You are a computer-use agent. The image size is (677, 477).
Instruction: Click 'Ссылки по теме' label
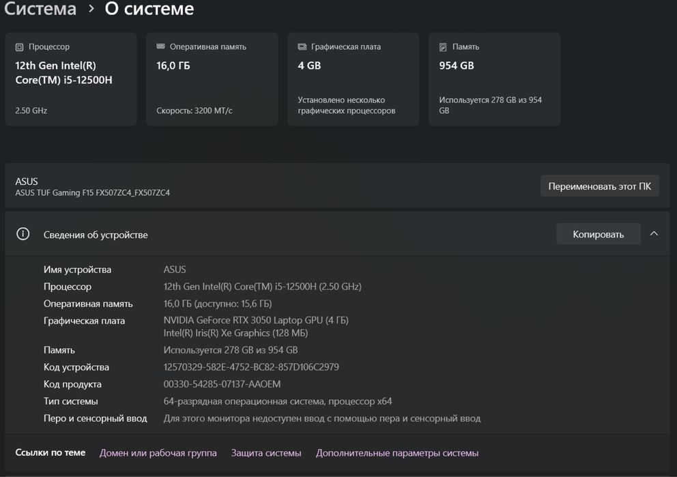[50, 452]
